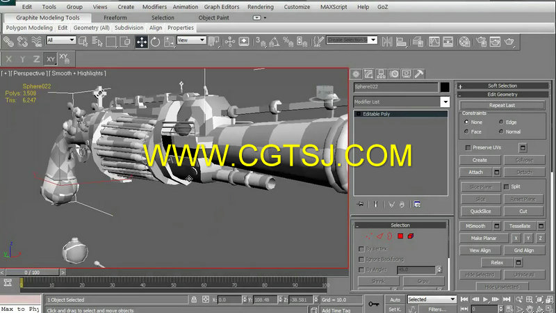
Task: Enable By Vertex checkbox
Action: click(361, 249)
